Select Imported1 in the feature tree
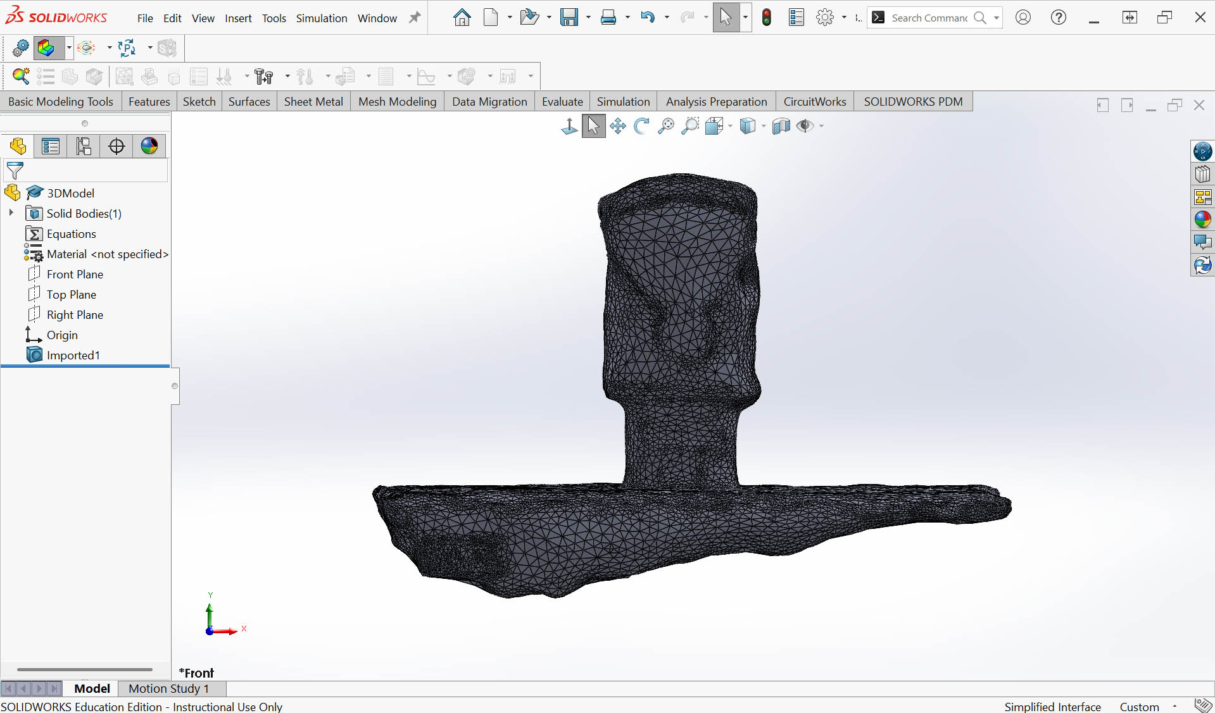1215x713 pixels. click(x=73, y=355)
